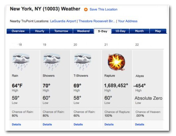This screenshot has width=176, height=136.
Task: Select the Tomorrow tab
Action: [x=61, y=31]
